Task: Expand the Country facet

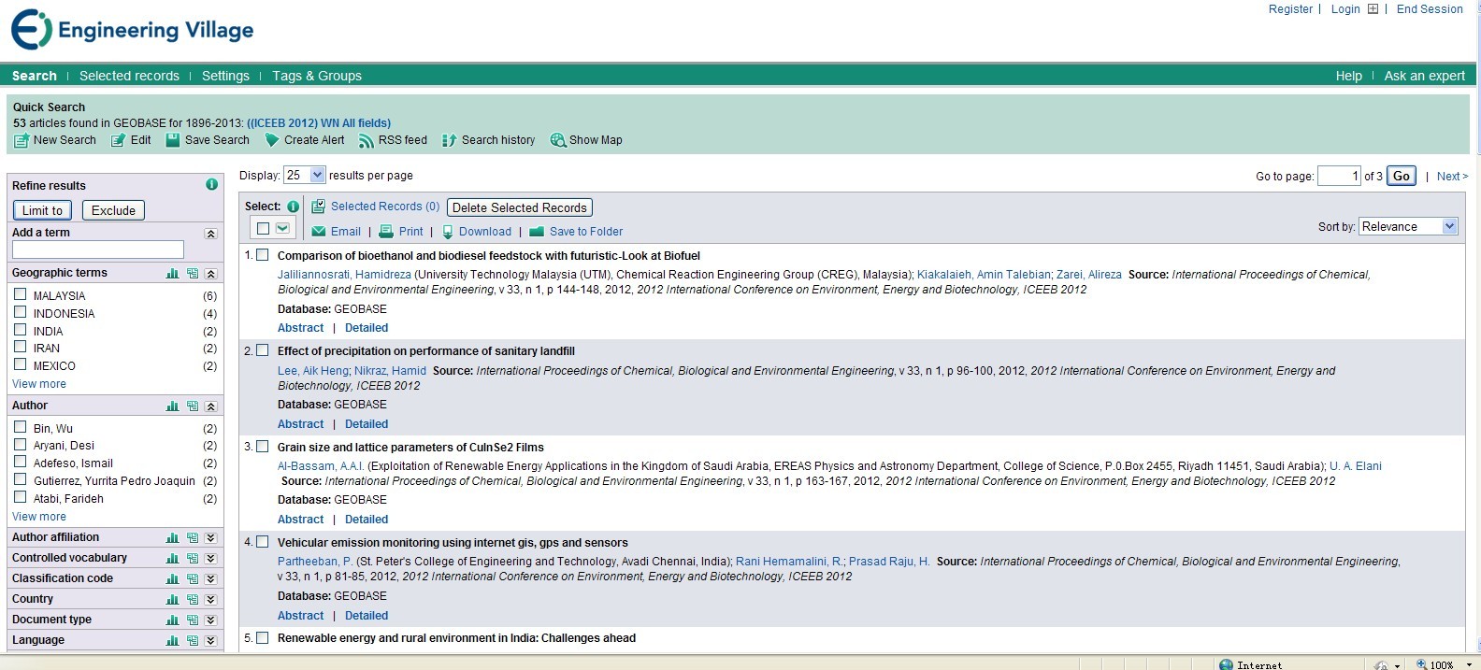Action: 210,600
